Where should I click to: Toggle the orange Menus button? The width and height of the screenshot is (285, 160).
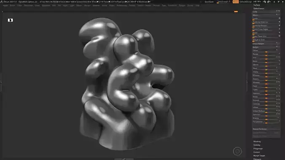[236, 2]
